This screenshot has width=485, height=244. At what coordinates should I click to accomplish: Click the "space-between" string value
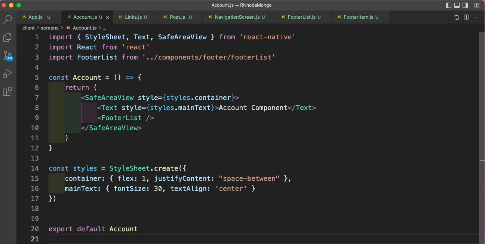[249, 179]
